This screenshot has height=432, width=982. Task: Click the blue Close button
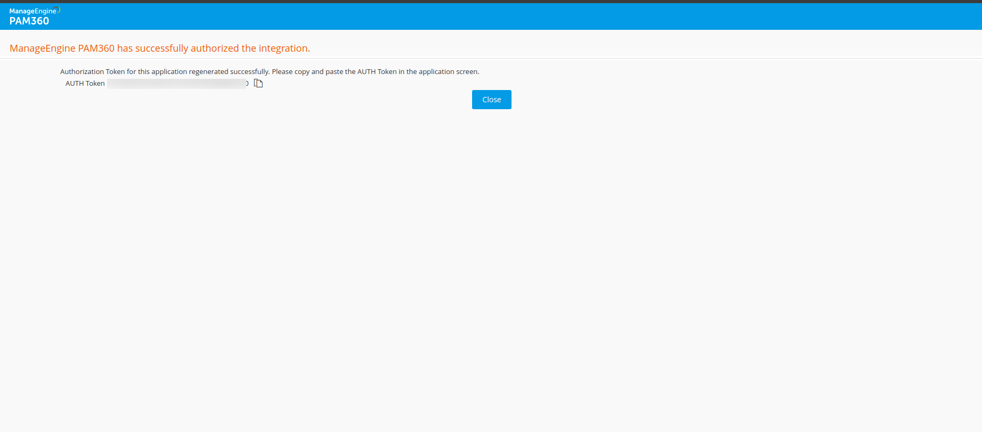tap(492, 100)
